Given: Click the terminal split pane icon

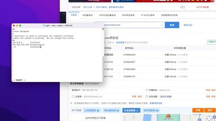Looking at the screenshot, I should click(103, 29).
